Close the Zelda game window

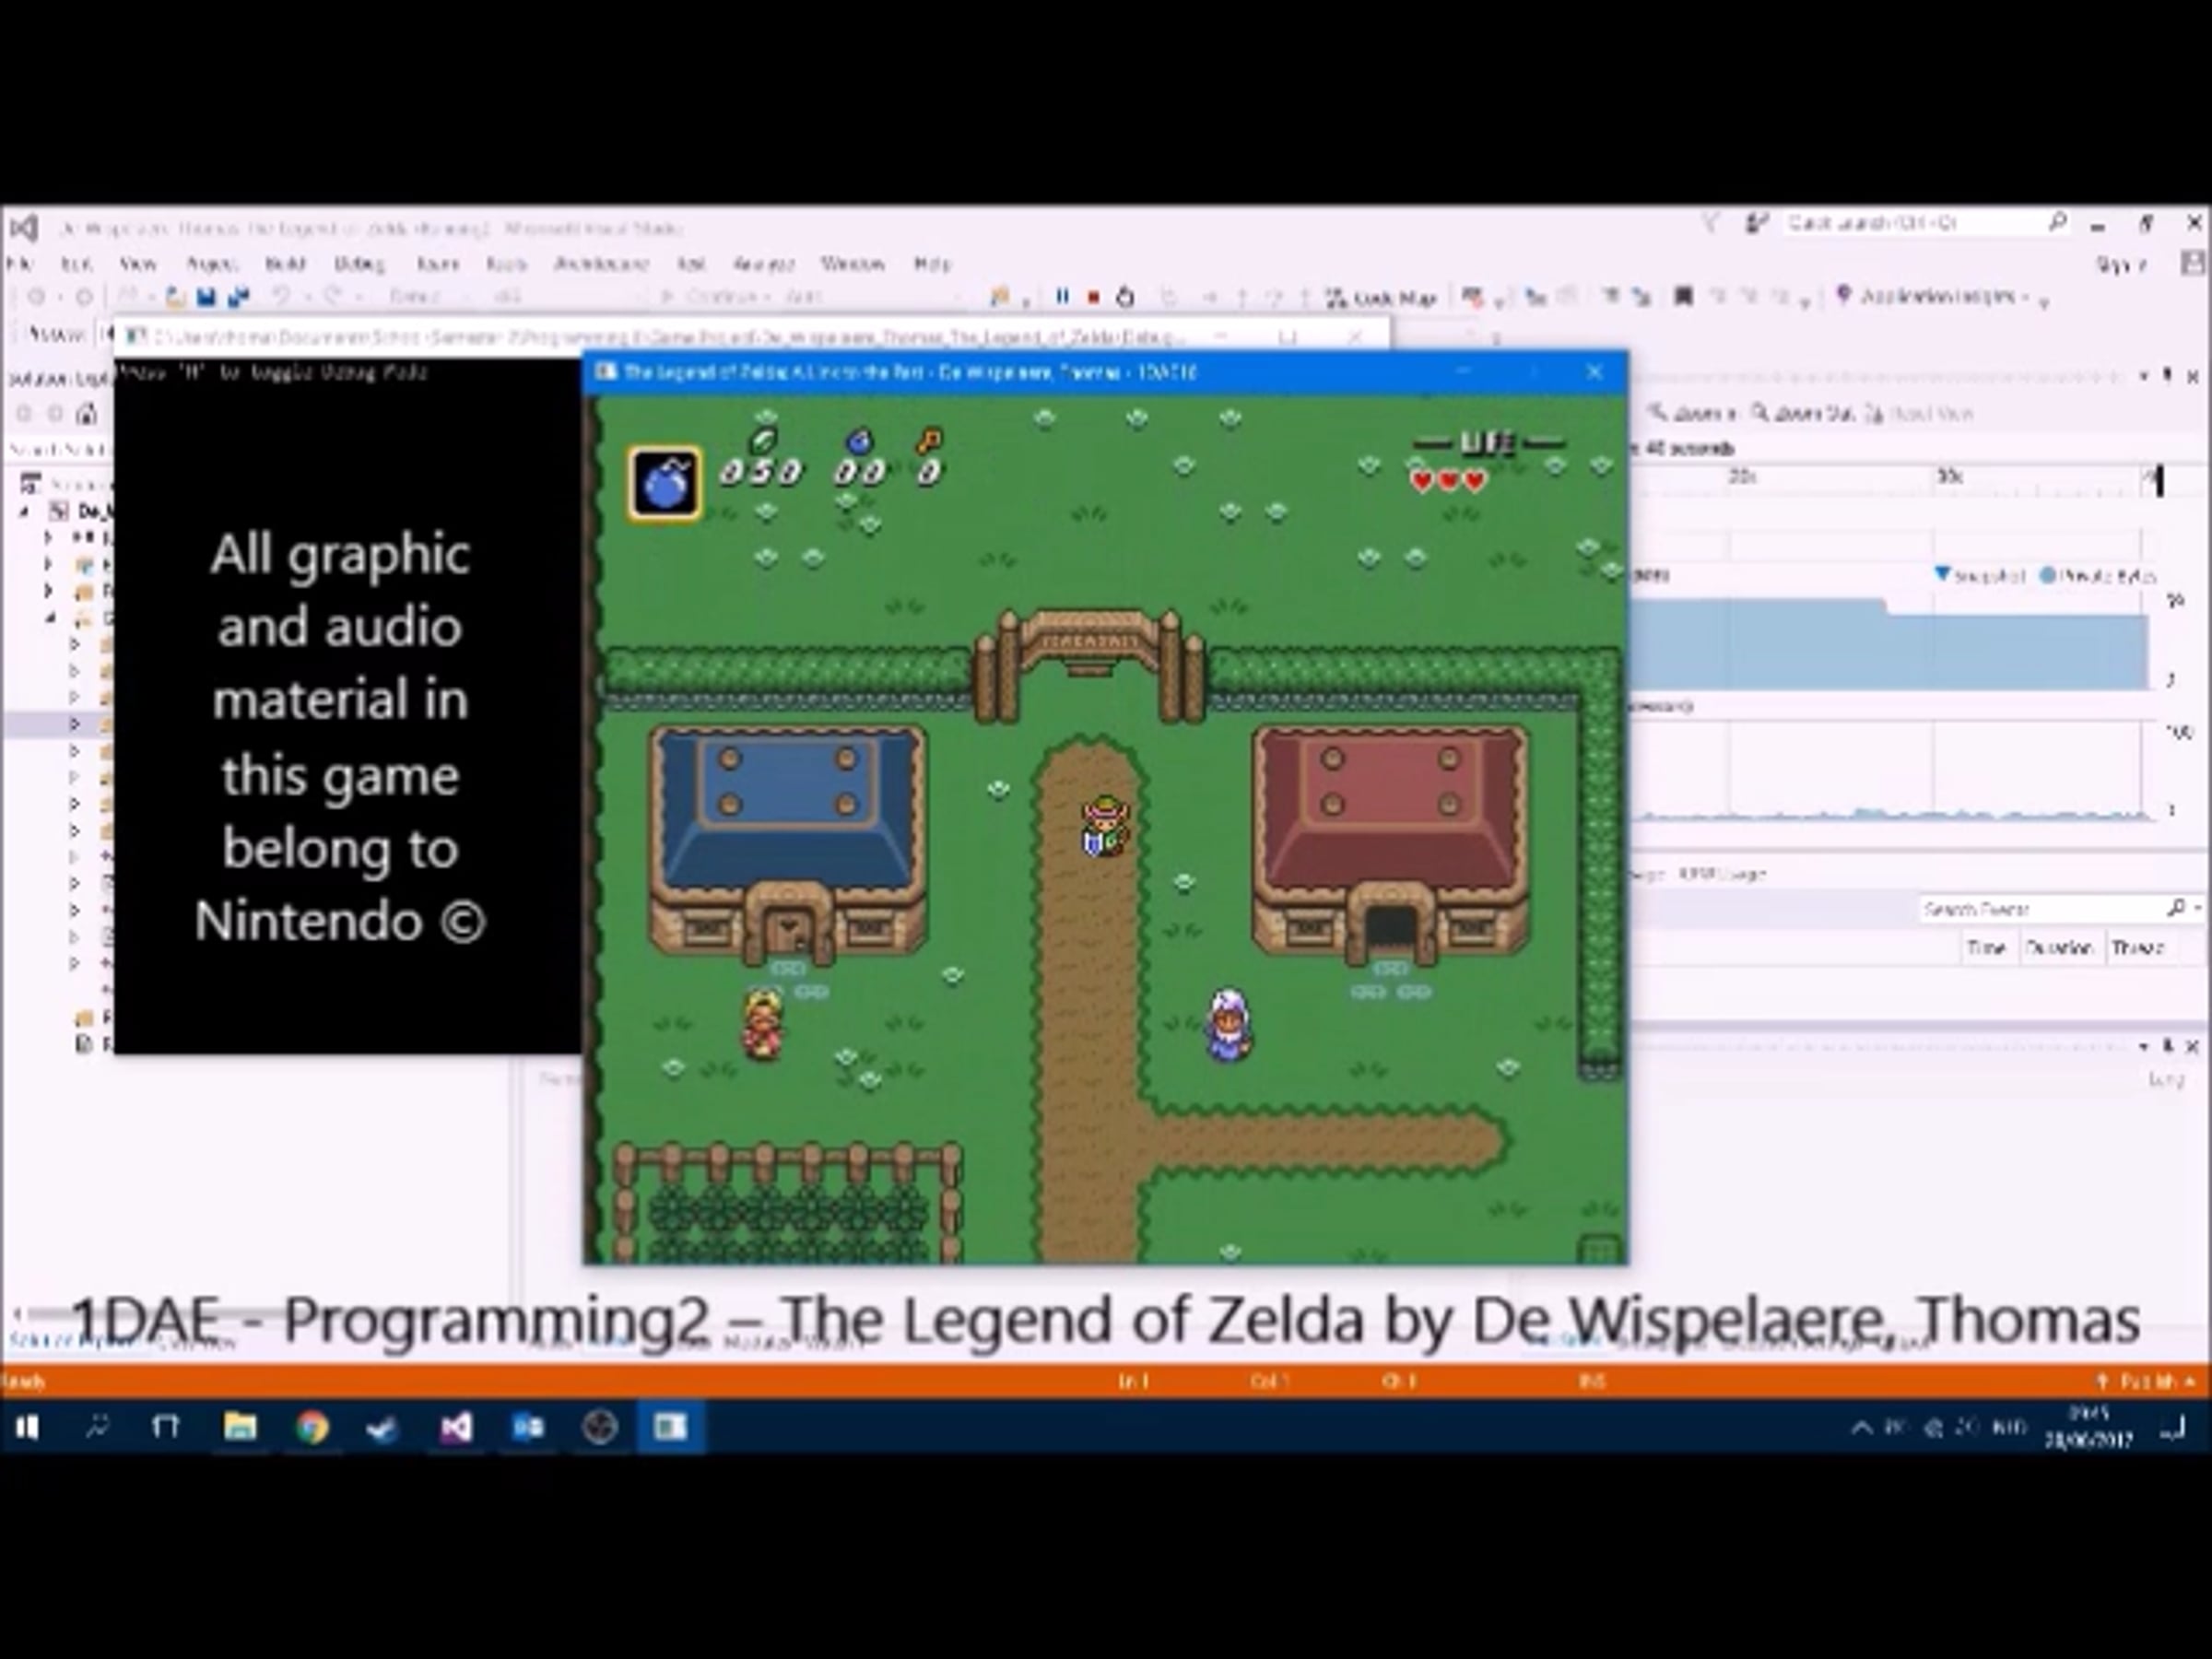[1594, 372]
